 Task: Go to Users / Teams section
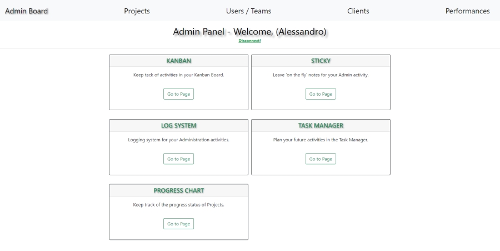pos(248,11)
